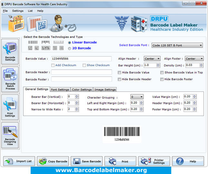Click the caduceus medical symbol icon
The width and height of the screenshot is (208, 174).
[122, 23]
